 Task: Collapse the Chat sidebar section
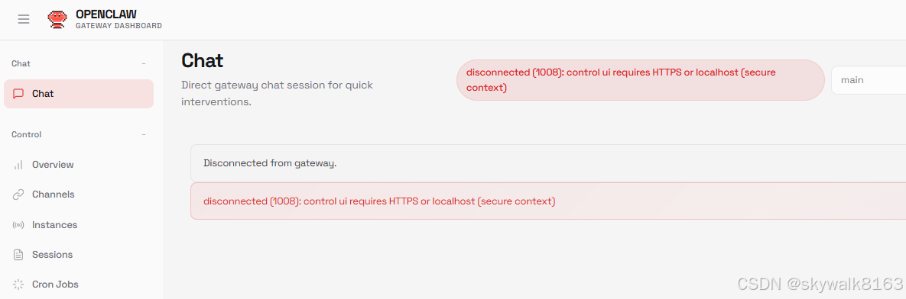coord(143,63)
